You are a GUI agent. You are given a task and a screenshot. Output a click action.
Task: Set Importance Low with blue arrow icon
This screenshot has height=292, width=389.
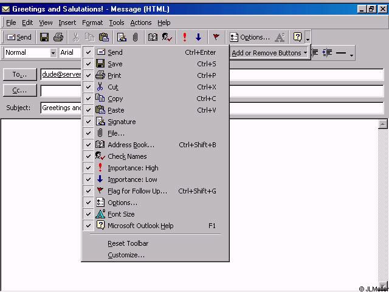(198, 37)
